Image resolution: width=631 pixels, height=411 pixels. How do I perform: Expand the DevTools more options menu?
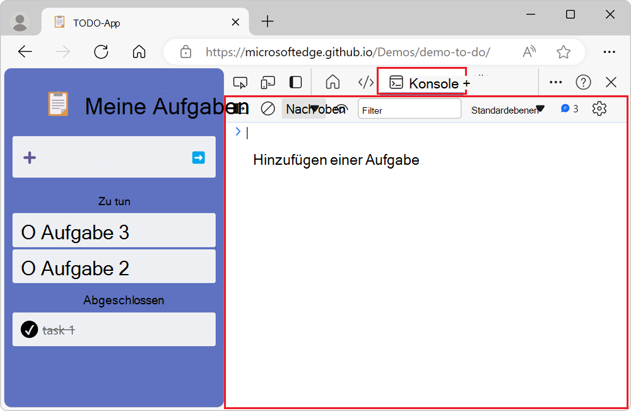point(555,82)
